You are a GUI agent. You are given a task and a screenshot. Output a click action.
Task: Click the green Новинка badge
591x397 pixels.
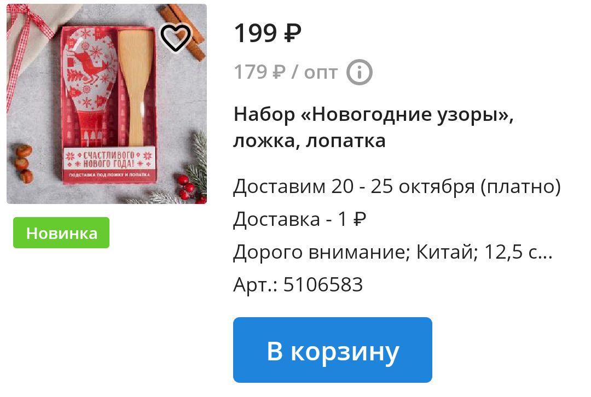[61, 233]
